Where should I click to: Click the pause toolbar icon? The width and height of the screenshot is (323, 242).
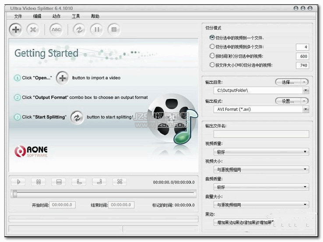[x=96, y=29]
